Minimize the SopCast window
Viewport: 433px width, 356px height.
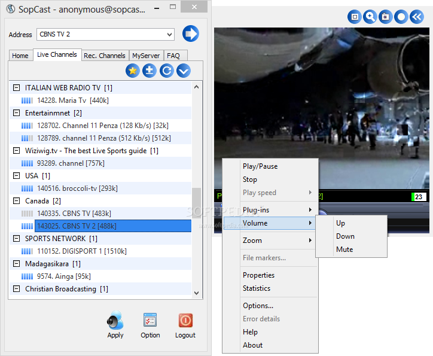tap(157, 8)
